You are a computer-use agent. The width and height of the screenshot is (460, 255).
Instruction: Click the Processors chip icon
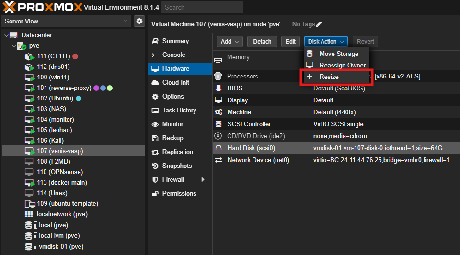pyautogui.click(x=218, y=77)
